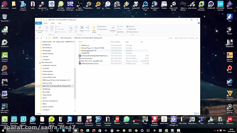Open the File ribbon tab
237x133 pixels.
click(x=38, y=23)
